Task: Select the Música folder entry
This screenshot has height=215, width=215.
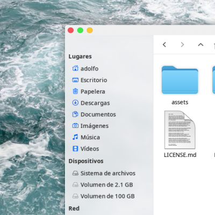Action: click(x=86, y=137)
